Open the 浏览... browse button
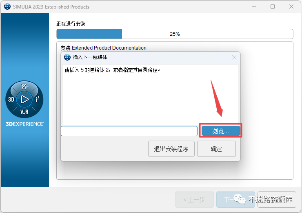This screenshot has width=302, height=213. [221, 131]
